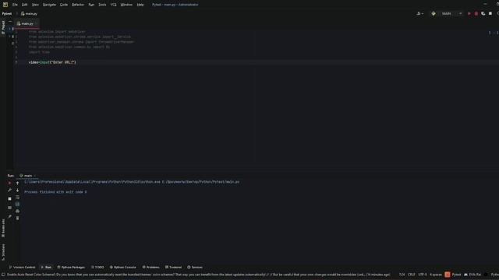Open the Problems tool window
Image resolution: width=499 pixels, height=280 pixels.
(x=150, y=268)
